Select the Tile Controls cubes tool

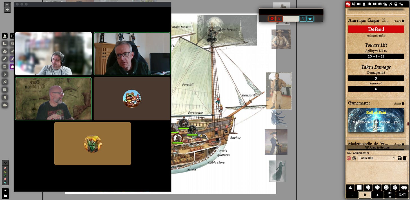5,51
